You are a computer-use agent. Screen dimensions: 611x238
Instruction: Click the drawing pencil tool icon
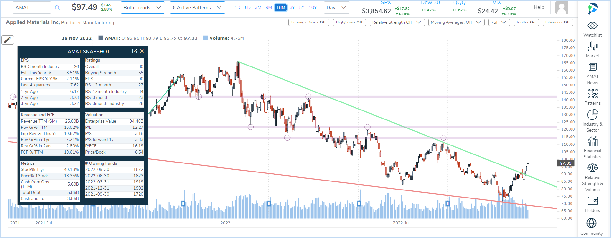pyautogui.click(x=8, y=40)
